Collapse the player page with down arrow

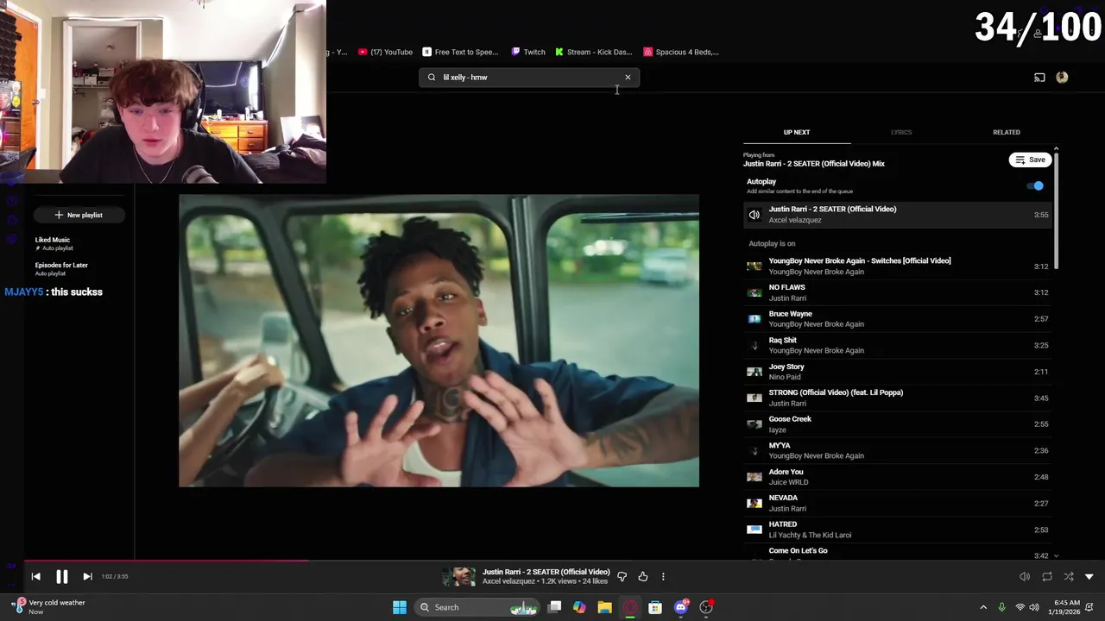pos(1089,577)
